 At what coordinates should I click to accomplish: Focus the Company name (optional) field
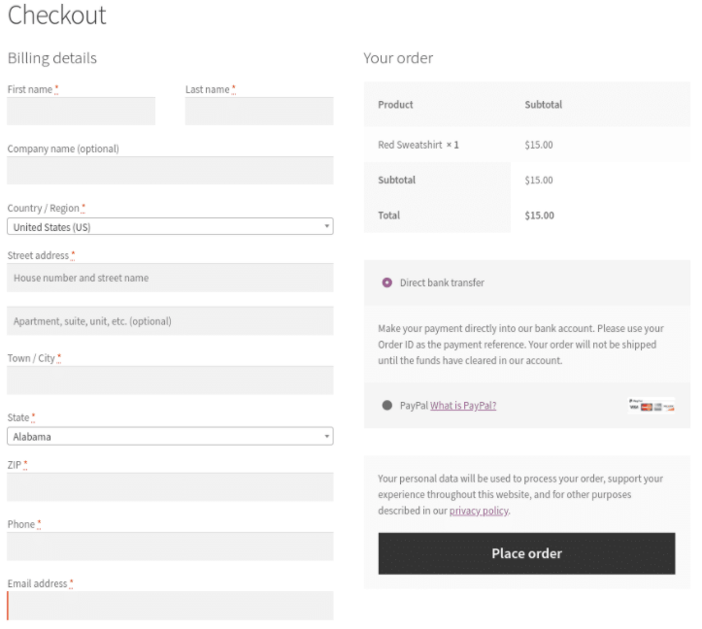[x=170, y=171]
